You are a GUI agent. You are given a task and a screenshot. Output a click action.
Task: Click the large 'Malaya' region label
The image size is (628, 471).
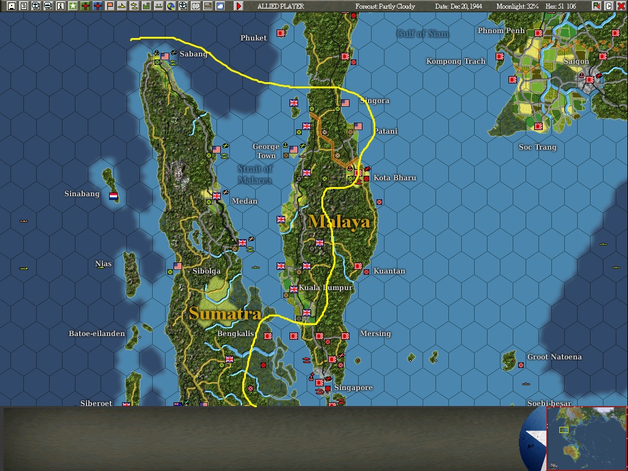point(339,222)
